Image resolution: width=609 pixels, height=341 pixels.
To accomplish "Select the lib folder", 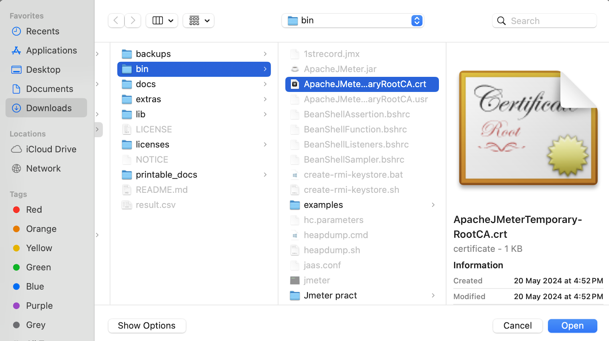I will pos(194,114).
